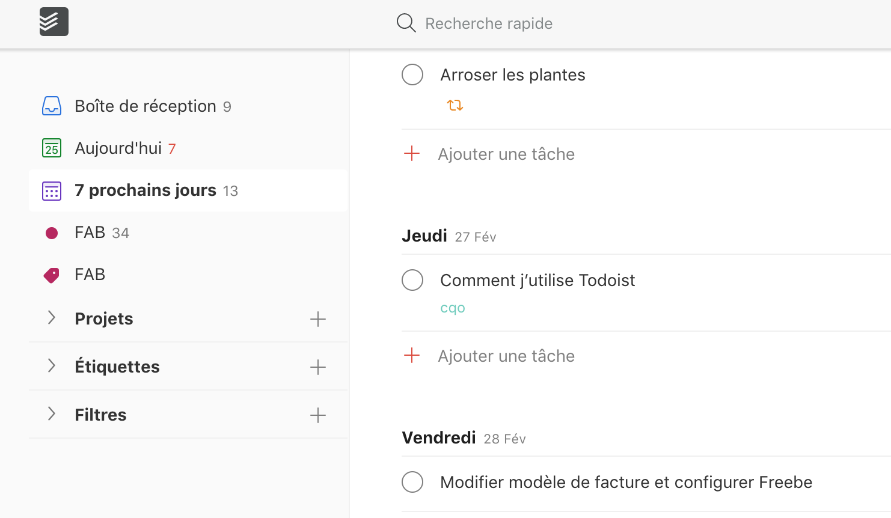
Task: Select the FAB label tag icon
Action: [52, 275]
